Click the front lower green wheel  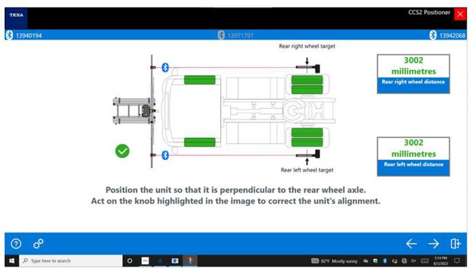tap(200, 142)
